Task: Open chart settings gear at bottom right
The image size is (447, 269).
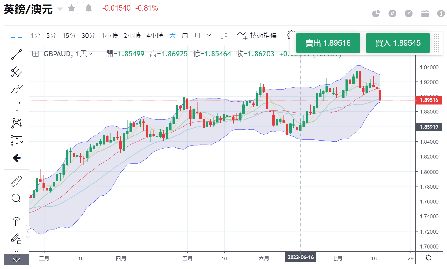Action: point(429,258)
